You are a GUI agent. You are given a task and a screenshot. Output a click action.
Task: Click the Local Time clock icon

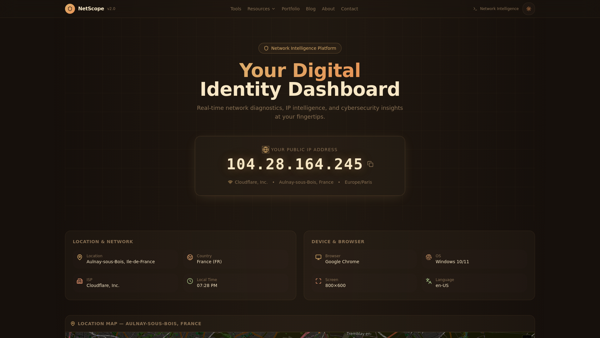point(190,281)
